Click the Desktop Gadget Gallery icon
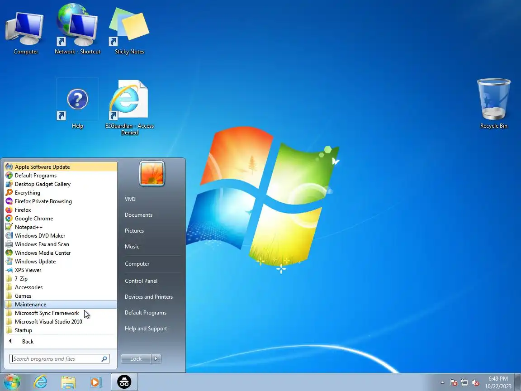 pos(9,184)
